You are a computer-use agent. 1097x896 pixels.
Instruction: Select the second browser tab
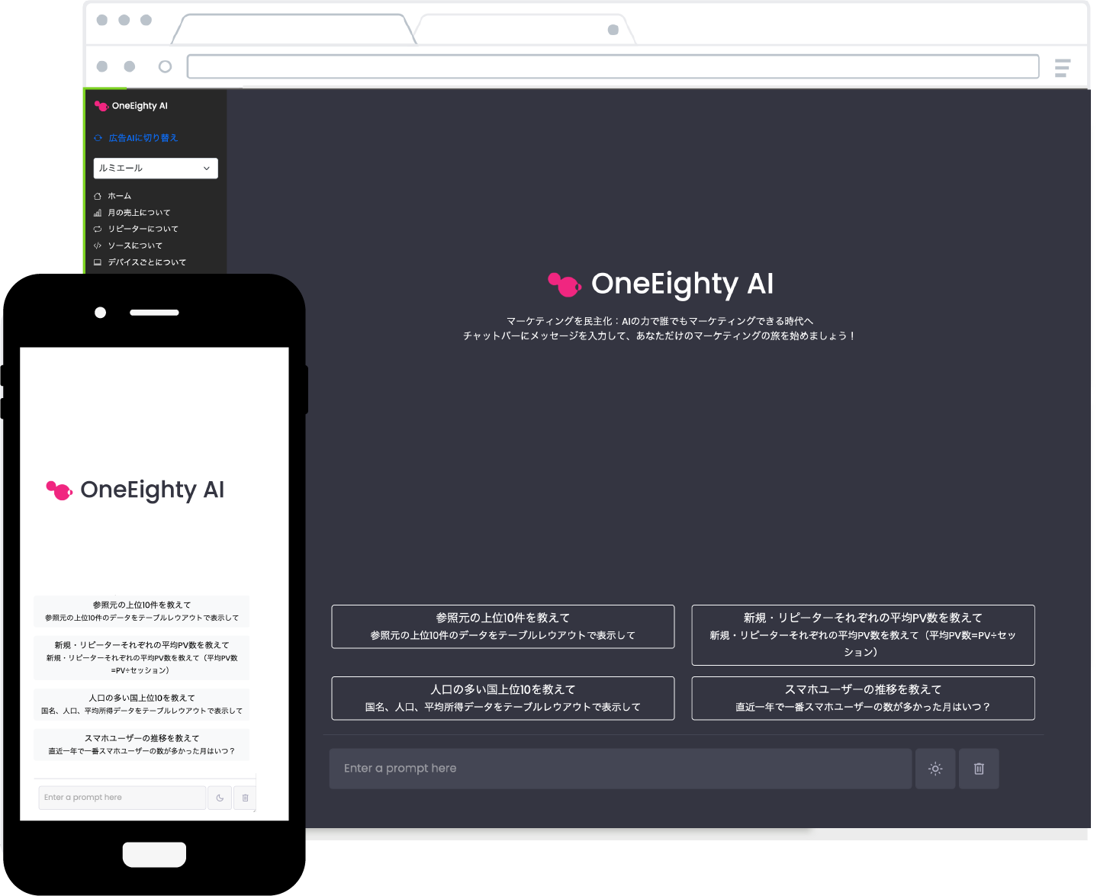click(x=525, y=29)
